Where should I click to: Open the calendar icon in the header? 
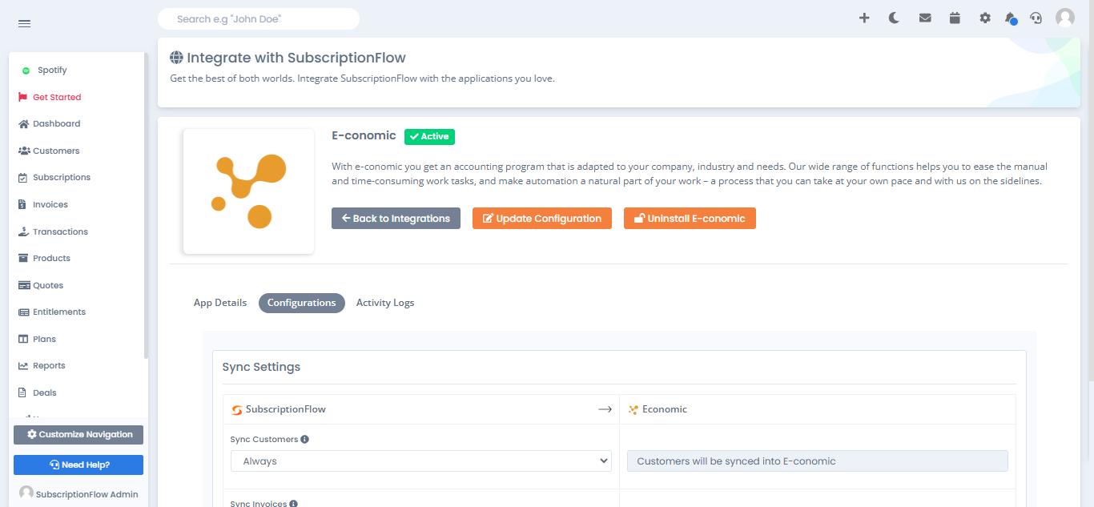point(955,18)
